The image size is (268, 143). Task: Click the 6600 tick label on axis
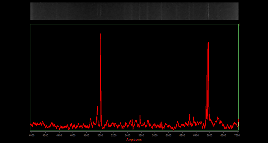210,135
